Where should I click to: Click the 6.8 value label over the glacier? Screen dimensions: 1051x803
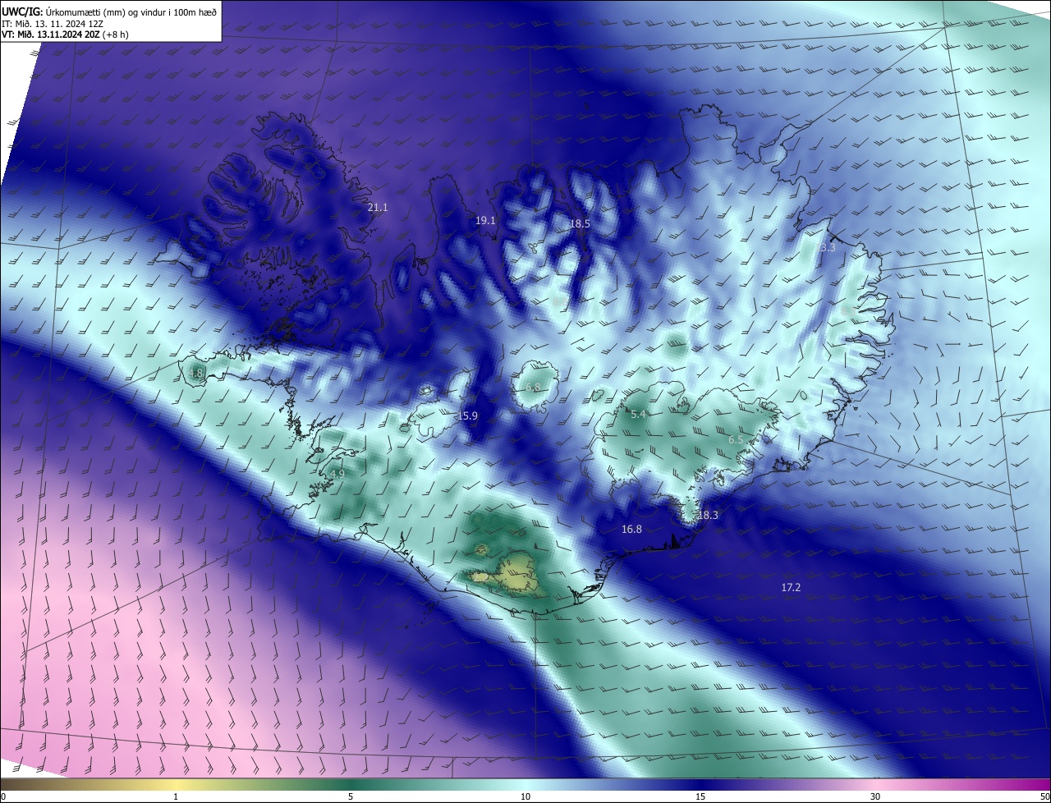[533, 388]
